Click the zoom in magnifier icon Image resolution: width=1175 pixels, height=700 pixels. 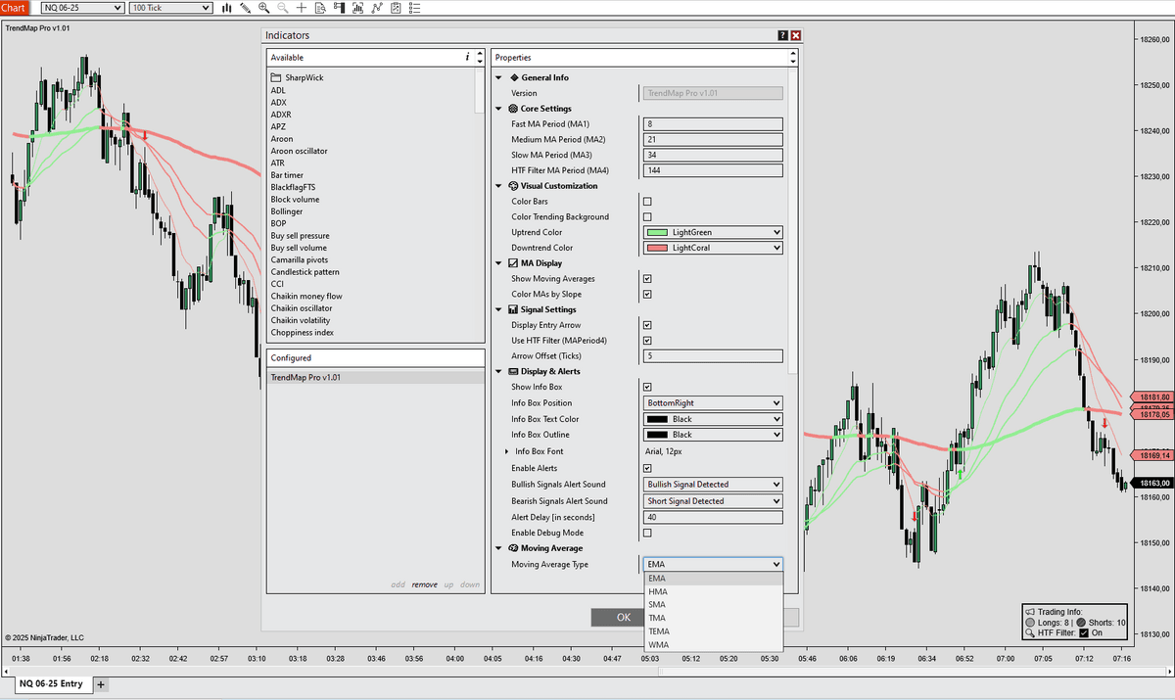coord(264,8)
